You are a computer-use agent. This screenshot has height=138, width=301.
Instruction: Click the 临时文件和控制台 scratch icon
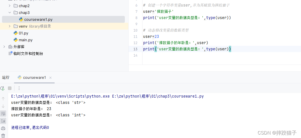pos(10,53)
